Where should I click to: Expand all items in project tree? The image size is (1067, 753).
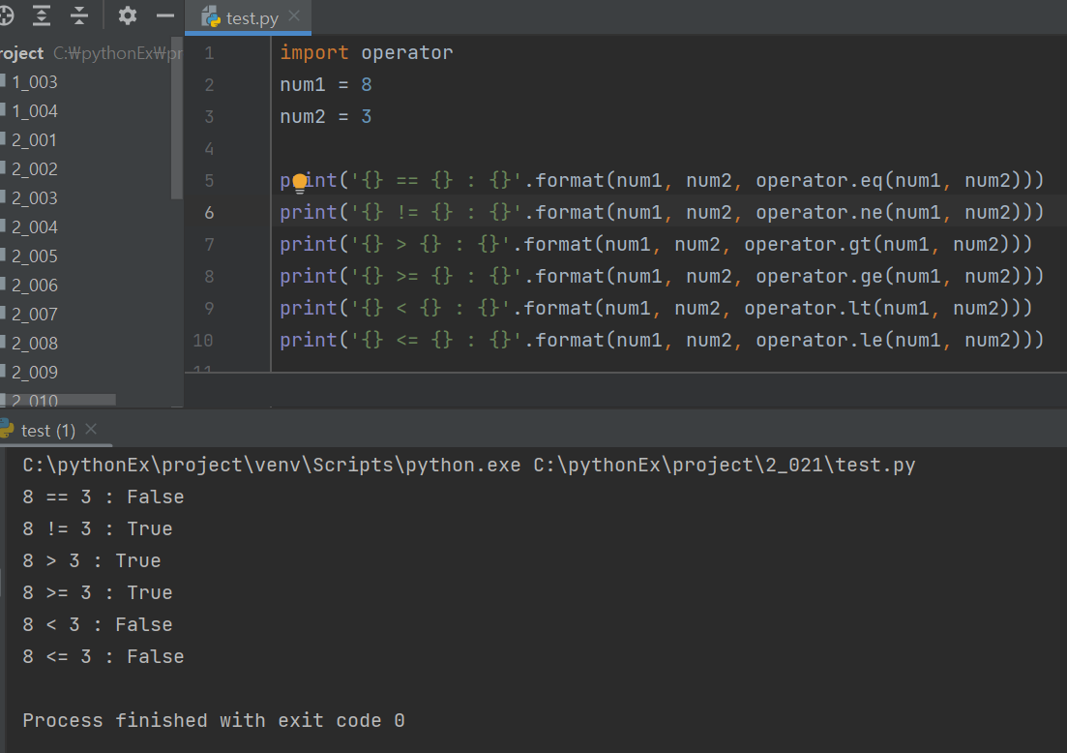click(42, 15)
